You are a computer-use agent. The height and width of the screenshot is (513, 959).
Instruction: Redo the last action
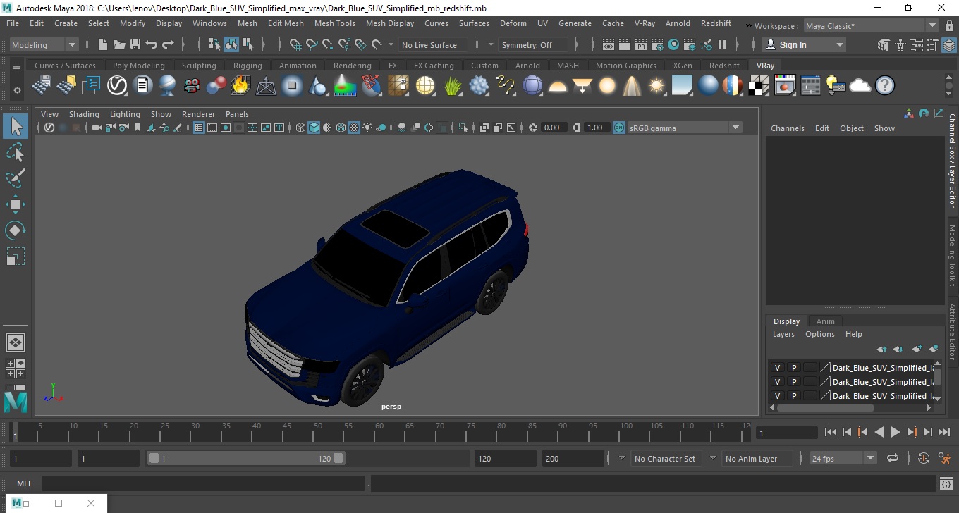(168, 44)
